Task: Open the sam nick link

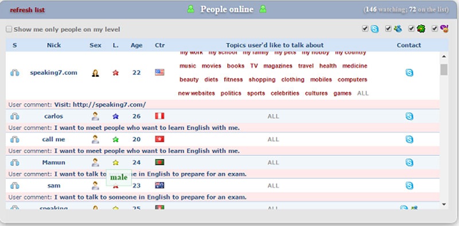Action: pyautogui.click(x=54, y=186)
